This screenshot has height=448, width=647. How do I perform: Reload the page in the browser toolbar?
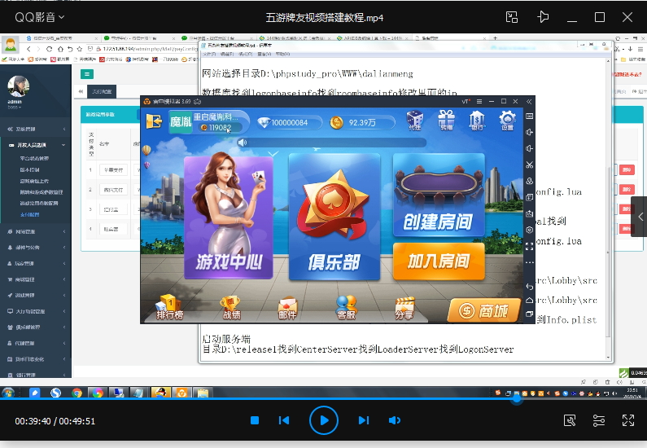[49, 49]
